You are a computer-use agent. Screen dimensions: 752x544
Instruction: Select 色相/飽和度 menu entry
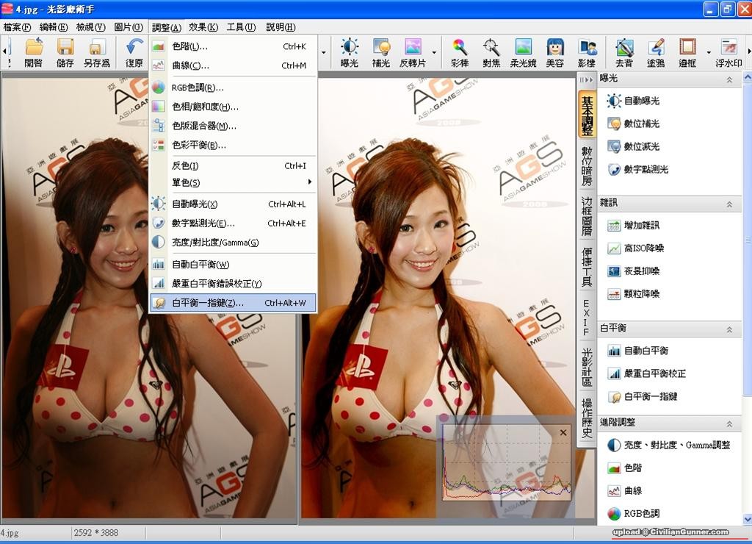tap(205, 107)
